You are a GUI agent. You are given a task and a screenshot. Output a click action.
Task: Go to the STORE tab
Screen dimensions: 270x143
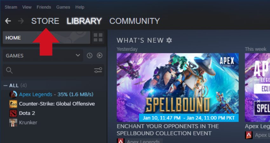pos(45,21)
